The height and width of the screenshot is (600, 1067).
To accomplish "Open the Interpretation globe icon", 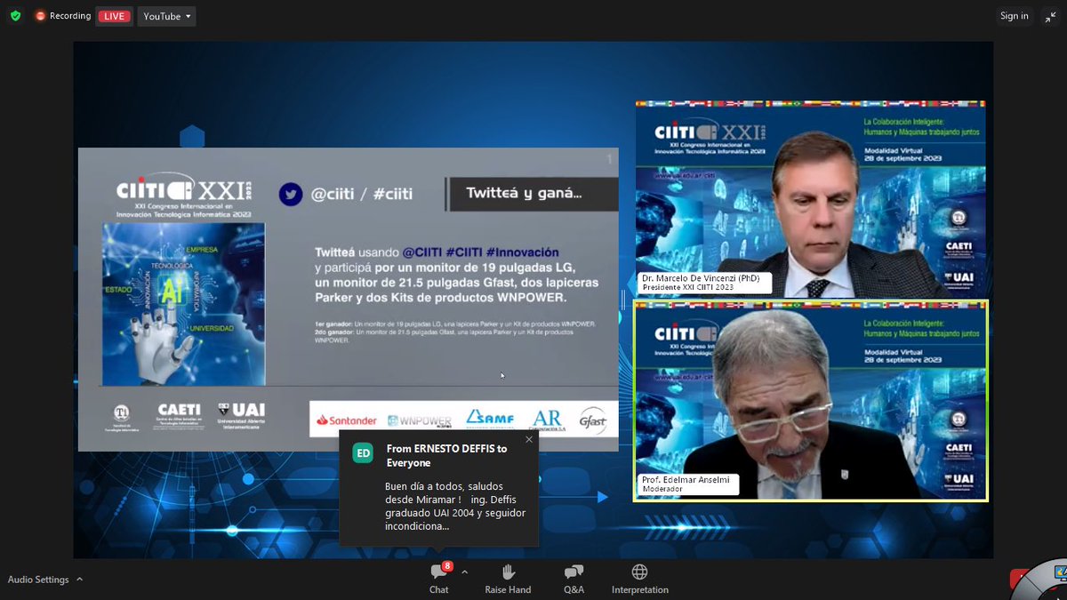I will (x=639, y=572).
